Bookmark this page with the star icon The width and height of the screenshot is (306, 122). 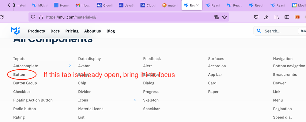click(225, 17)
